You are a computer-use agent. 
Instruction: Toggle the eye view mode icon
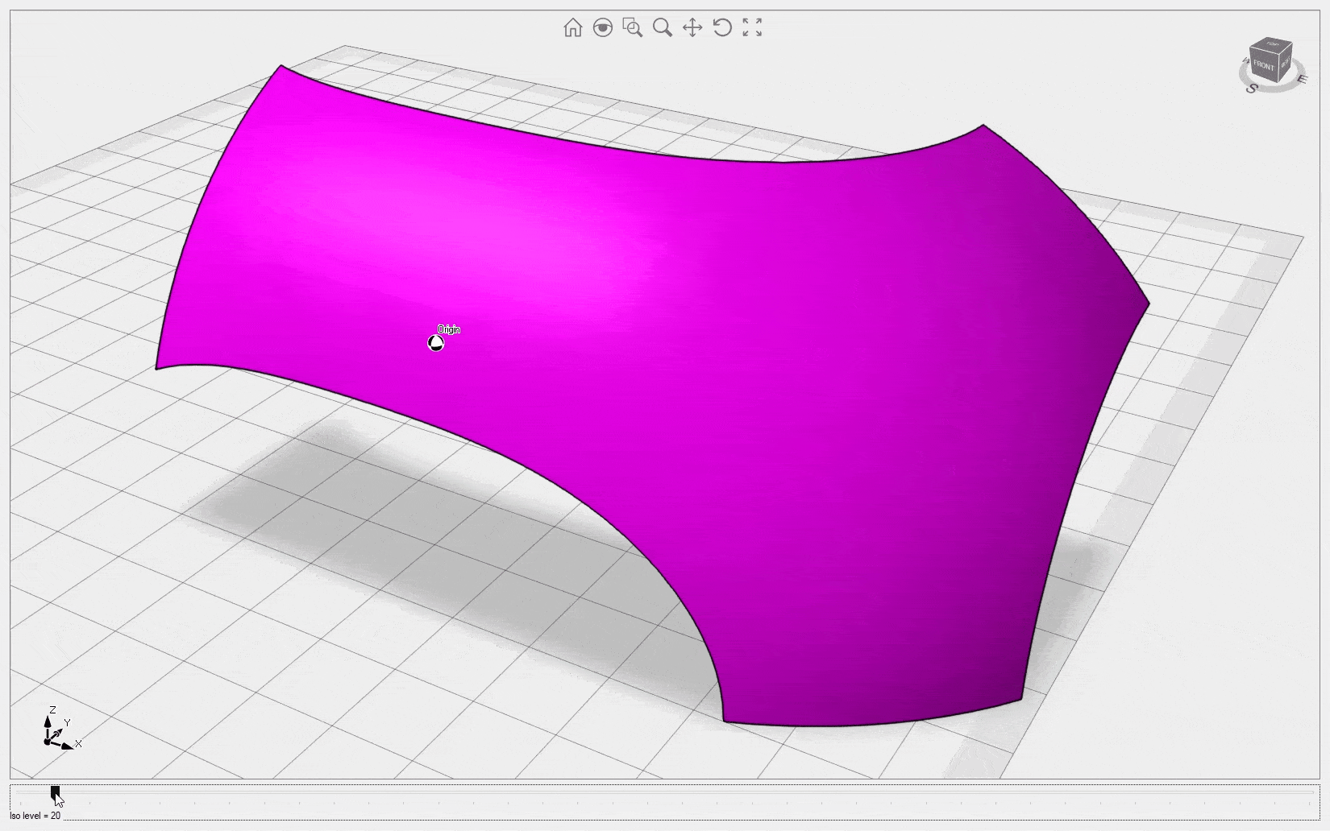(x=602, y=28)
